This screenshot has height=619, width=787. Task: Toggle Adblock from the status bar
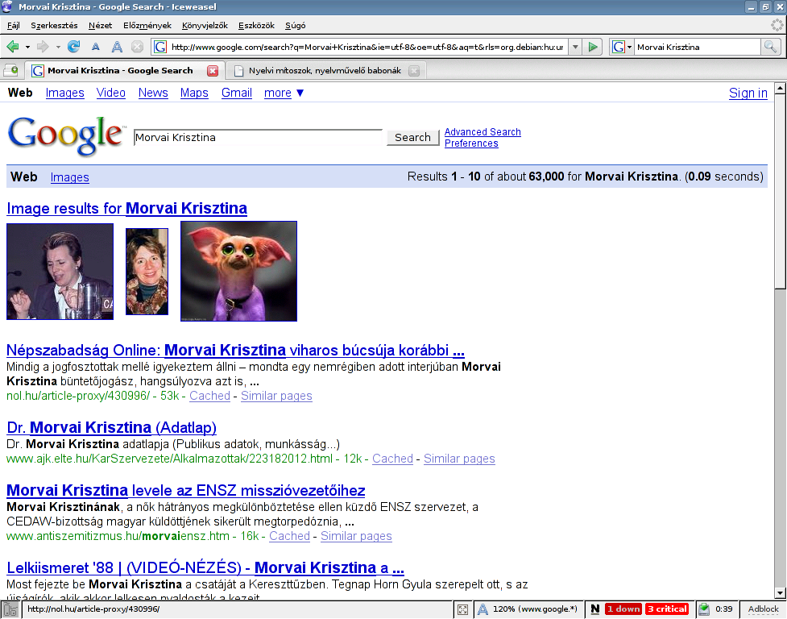[763, 609]
